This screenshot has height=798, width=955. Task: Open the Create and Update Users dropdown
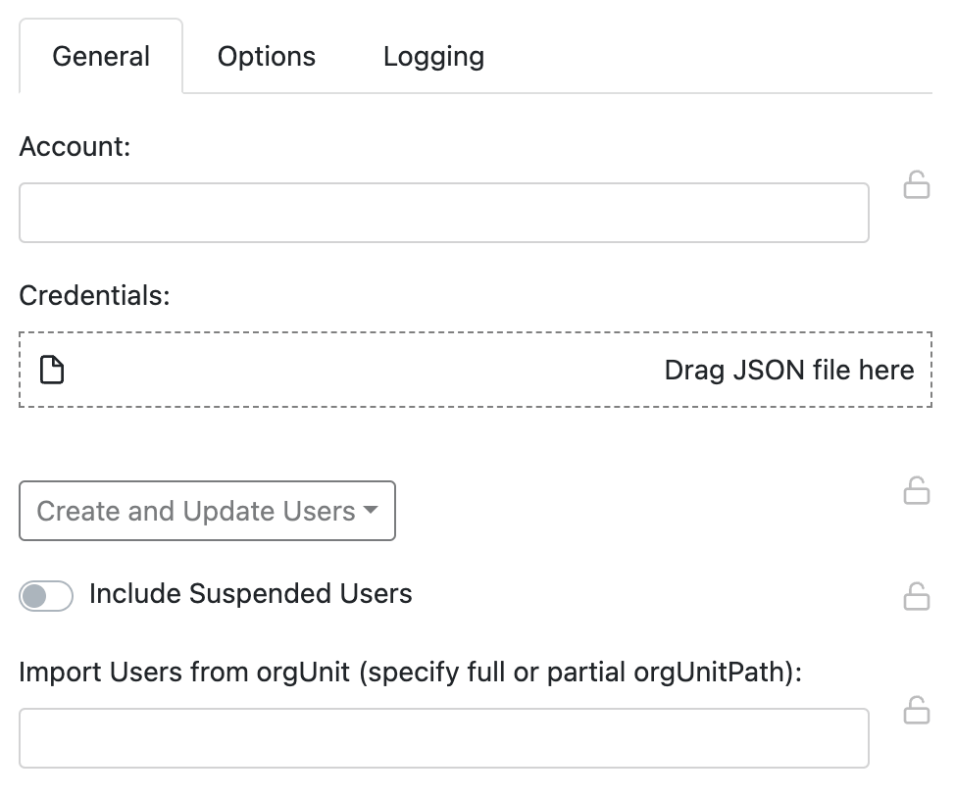click(206, 511)
